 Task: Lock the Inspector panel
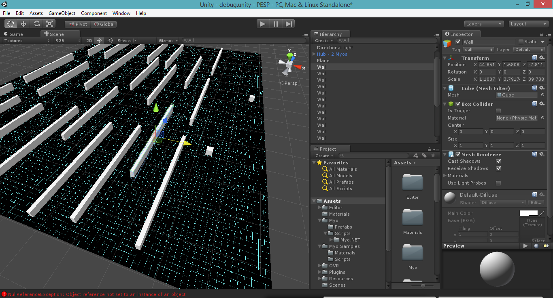(541, 34)
